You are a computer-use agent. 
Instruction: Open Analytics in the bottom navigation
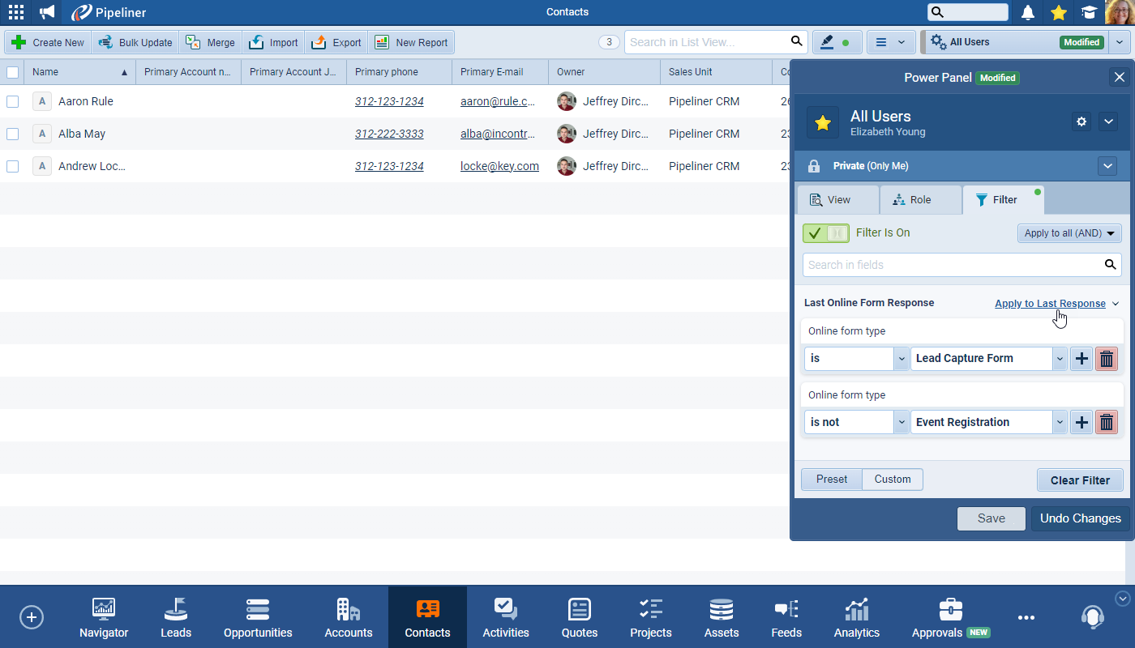tap(856, 617)
